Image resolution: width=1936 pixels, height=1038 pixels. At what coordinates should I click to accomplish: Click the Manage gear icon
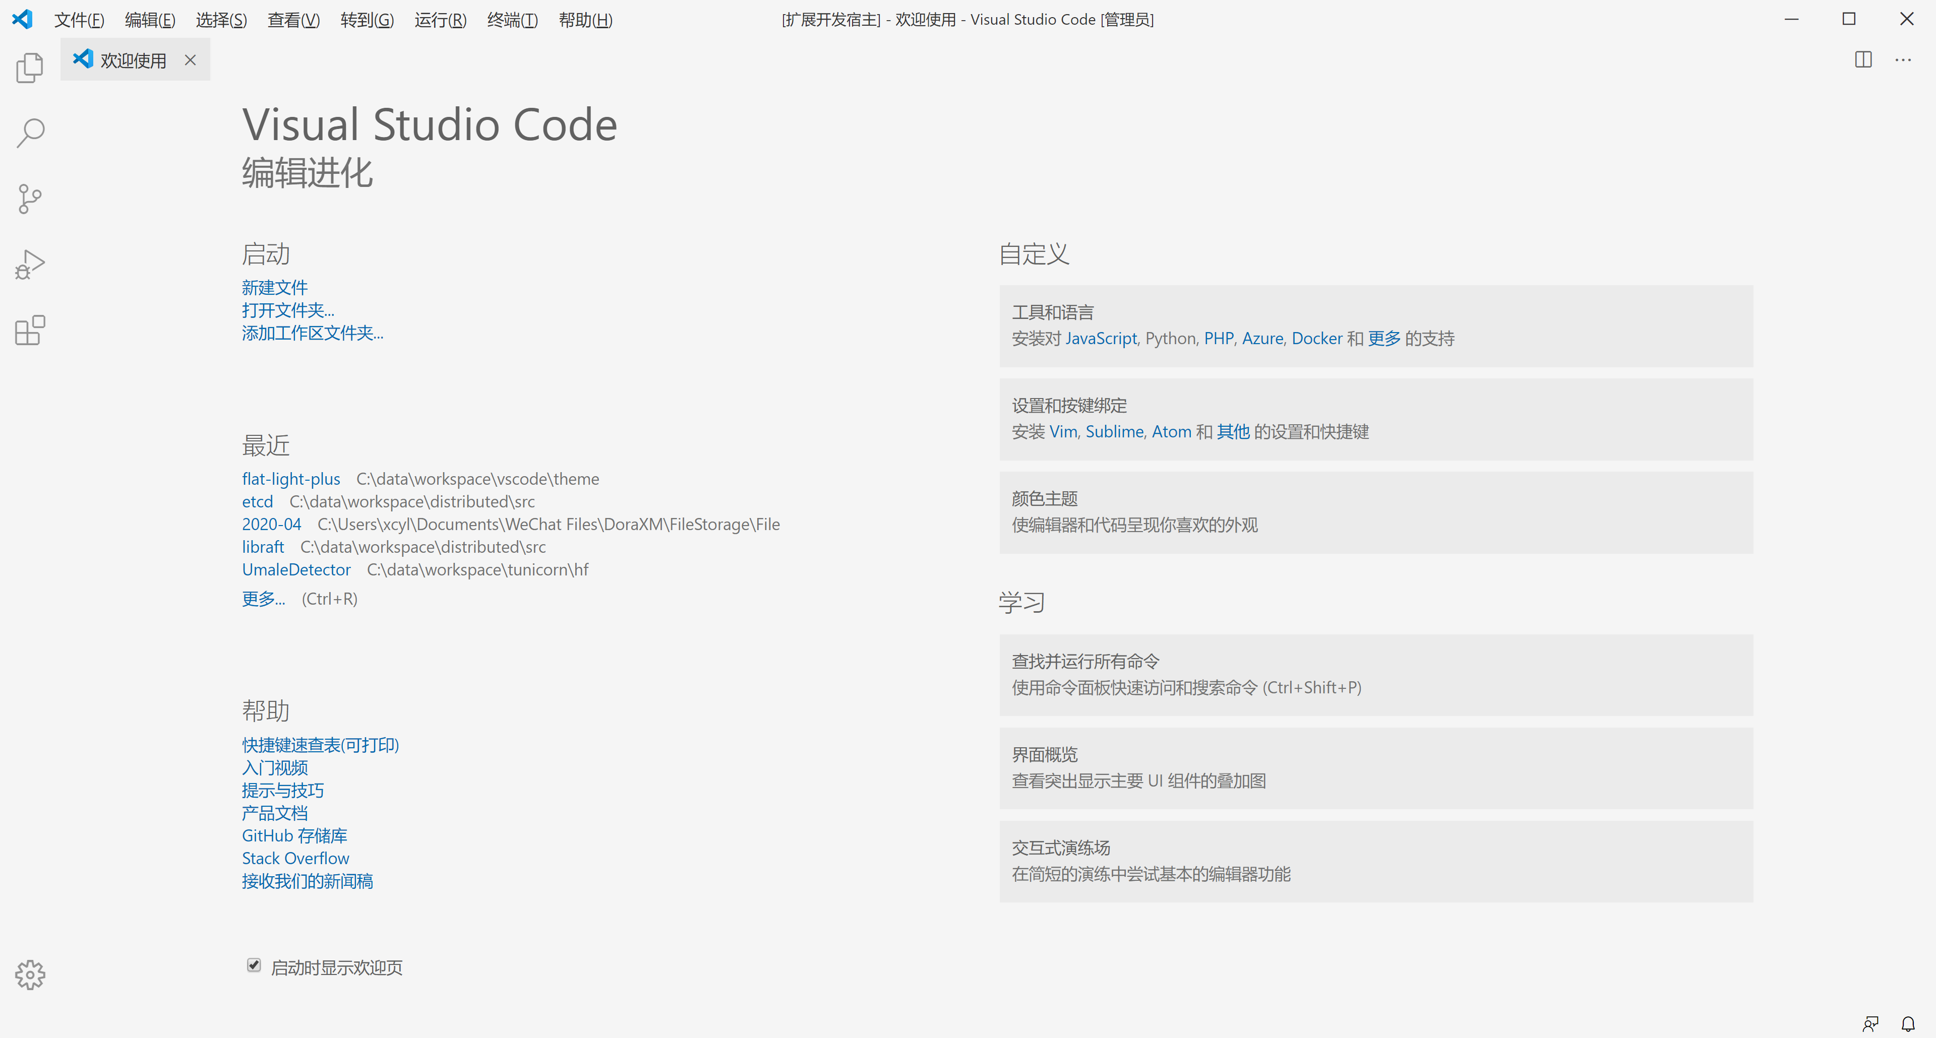pyautogui.click(x=30, y=974)
